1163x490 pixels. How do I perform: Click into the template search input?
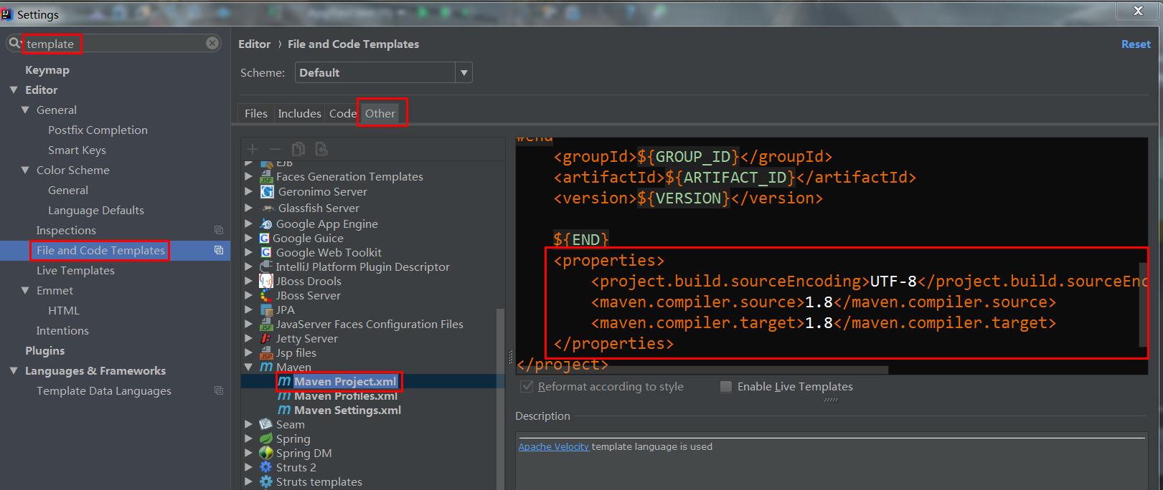[115, 44]
